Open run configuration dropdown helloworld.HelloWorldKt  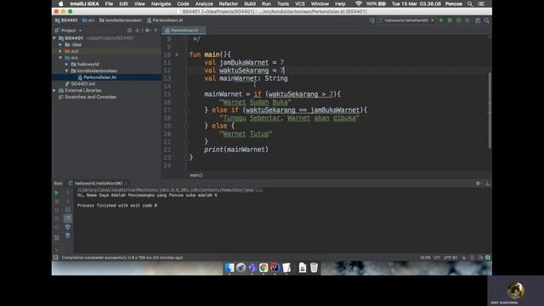406,20
